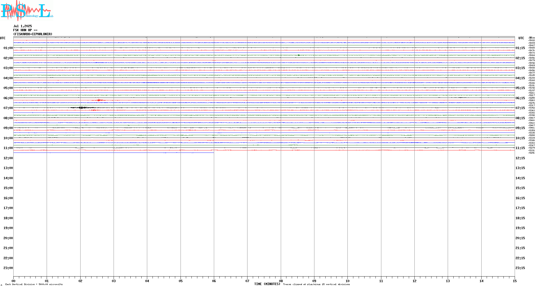536x288 pixels.
Task: Click the '06' minute axis tick label
Action: click(x=214, y=281)
